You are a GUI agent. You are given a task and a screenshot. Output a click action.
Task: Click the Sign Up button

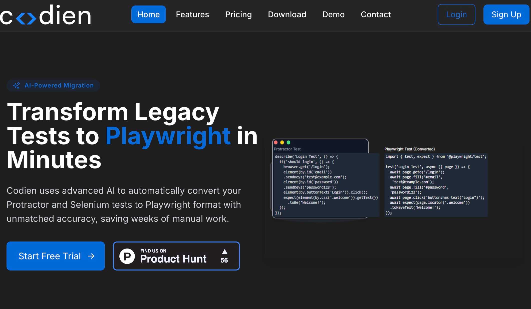(x=506, y=14)
